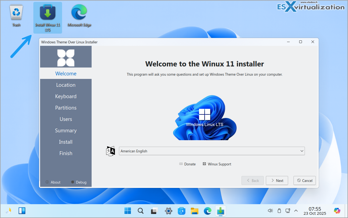
Task: Click the taskbar search magnifier icon
Action: [141, 211]
